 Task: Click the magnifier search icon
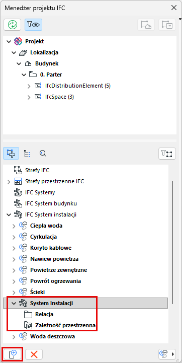[x=43, y=154]
